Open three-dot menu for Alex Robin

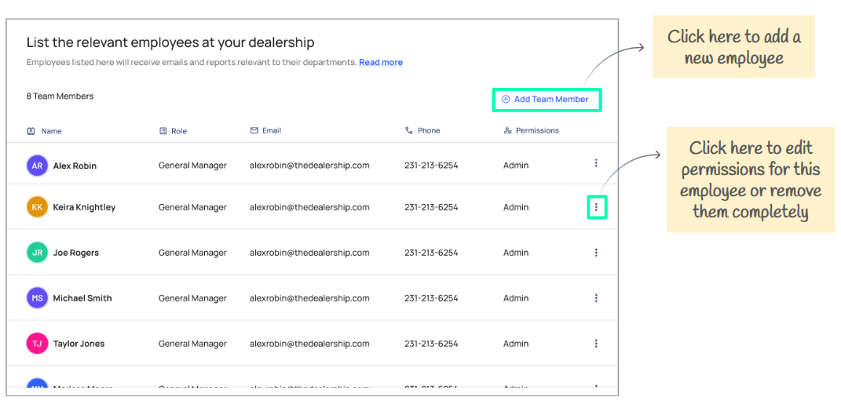pos(596,163)
